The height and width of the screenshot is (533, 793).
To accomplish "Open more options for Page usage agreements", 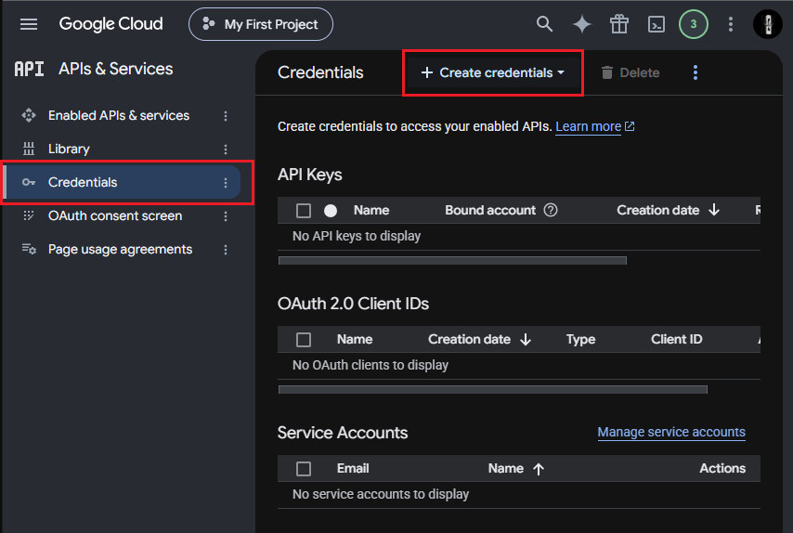I will [226, 249].
